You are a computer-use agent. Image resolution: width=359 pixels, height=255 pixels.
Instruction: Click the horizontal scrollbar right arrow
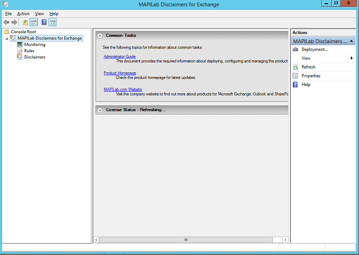(285, 240)
